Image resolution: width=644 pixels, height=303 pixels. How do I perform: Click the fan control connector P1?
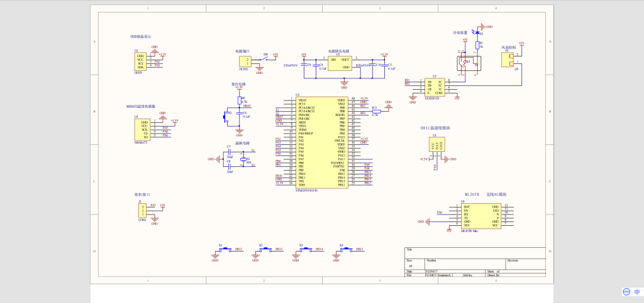pyautogui.click(x=507, y=60)
